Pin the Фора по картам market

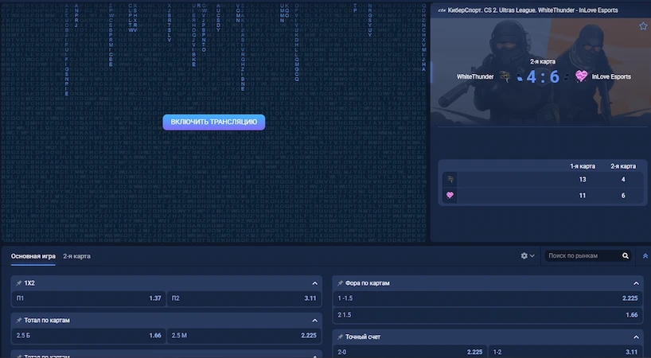(x=340, y=283)
